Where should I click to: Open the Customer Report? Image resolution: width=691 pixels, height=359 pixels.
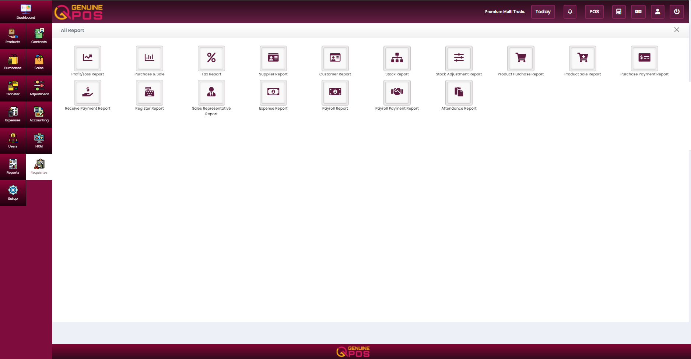coord(335,58)
